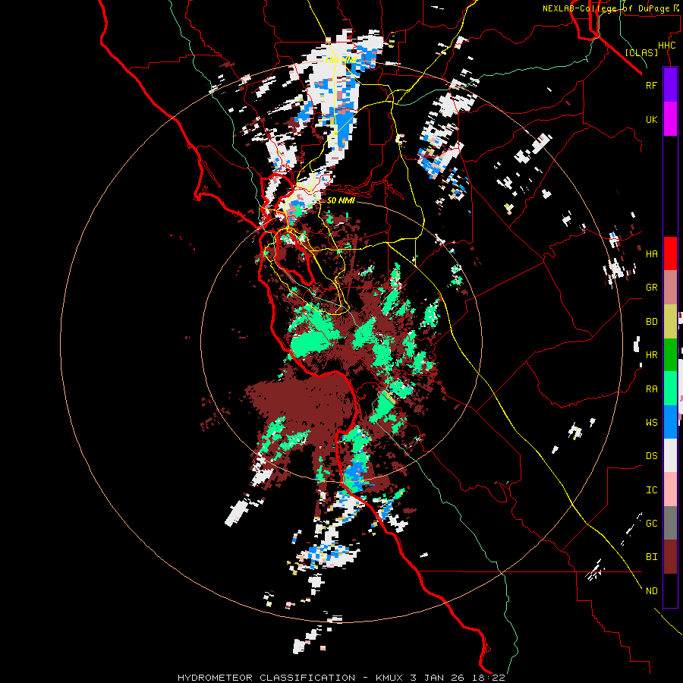Click the DS white legend swatch
The image size is (683, 683).
670,455
